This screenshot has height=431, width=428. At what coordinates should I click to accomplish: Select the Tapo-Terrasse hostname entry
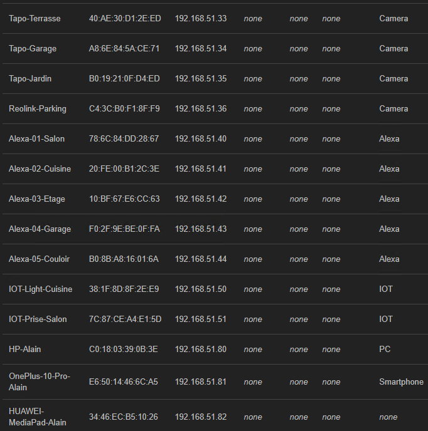tap(35, 18)
